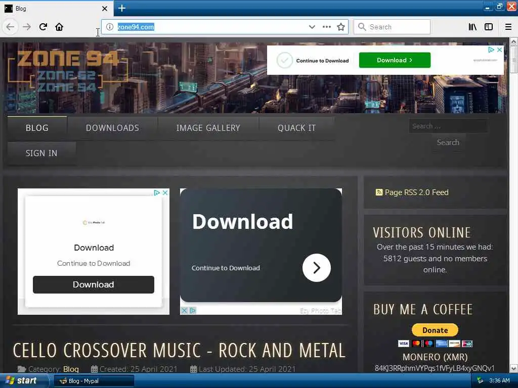Click scrollbar up arrow
Viewport: 518px width, 388px height.
pyautogui.click(x=513, y=41)
